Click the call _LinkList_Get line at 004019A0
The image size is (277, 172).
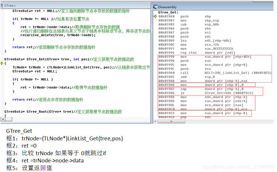tap(215, 73)
